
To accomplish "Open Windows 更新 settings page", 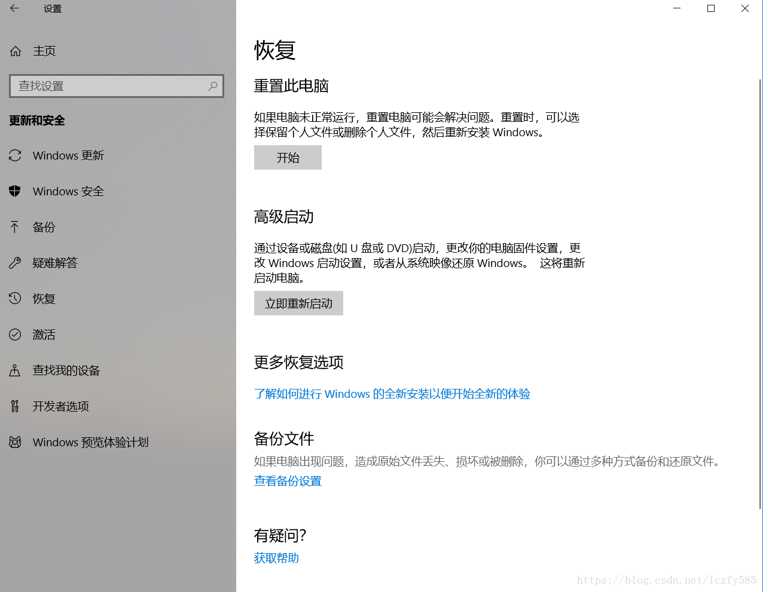I will (68, 155).
